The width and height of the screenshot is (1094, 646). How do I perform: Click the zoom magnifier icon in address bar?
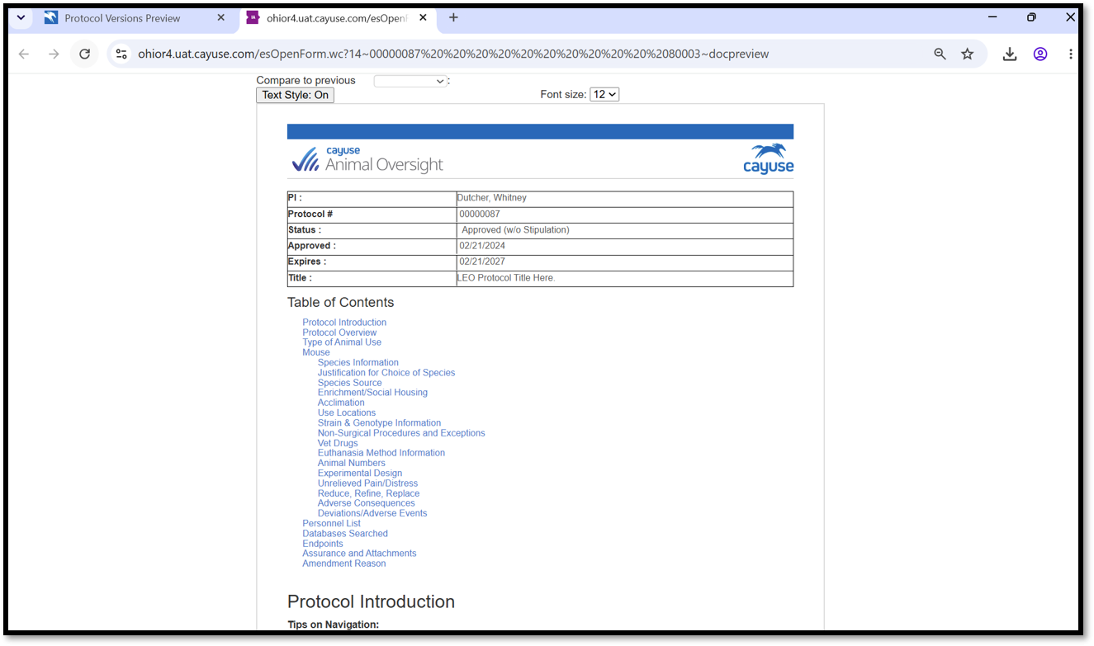tap(940, 54)
